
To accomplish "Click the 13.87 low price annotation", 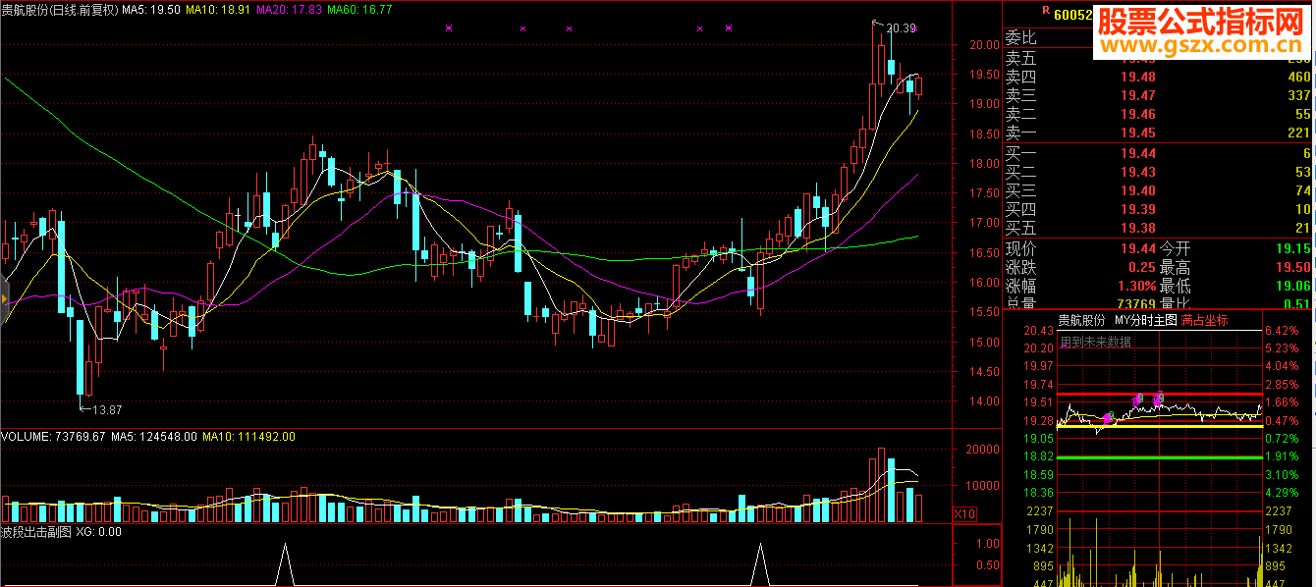I will [107, 409].
